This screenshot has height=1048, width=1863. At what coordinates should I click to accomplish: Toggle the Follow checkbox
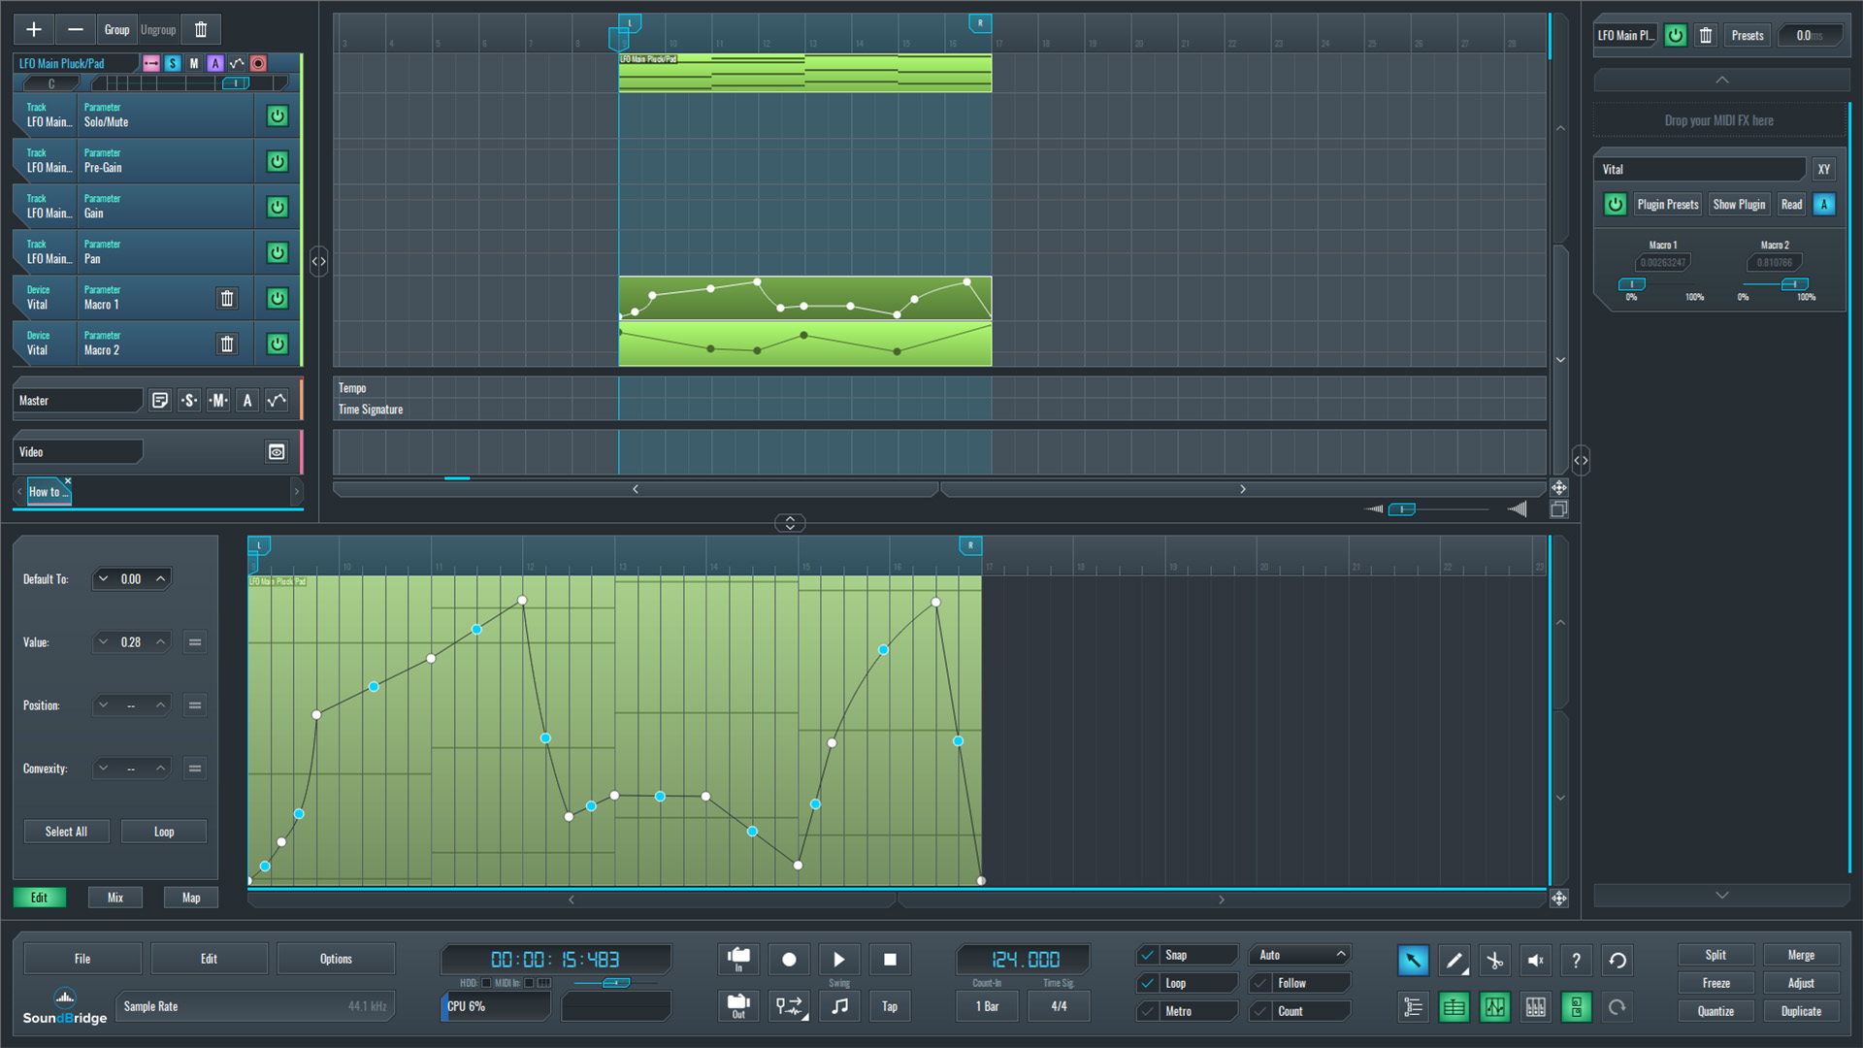(x=1260, y=983)
